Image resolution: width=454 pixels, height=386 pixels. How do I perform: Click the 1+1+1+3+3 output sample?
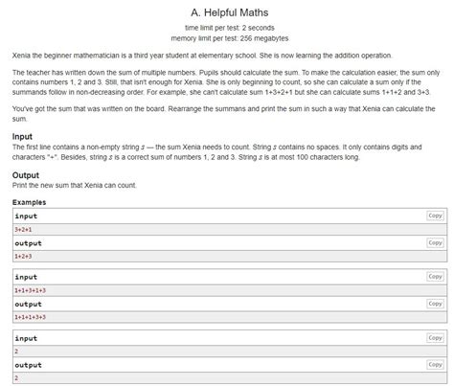[x=30, y=317]
